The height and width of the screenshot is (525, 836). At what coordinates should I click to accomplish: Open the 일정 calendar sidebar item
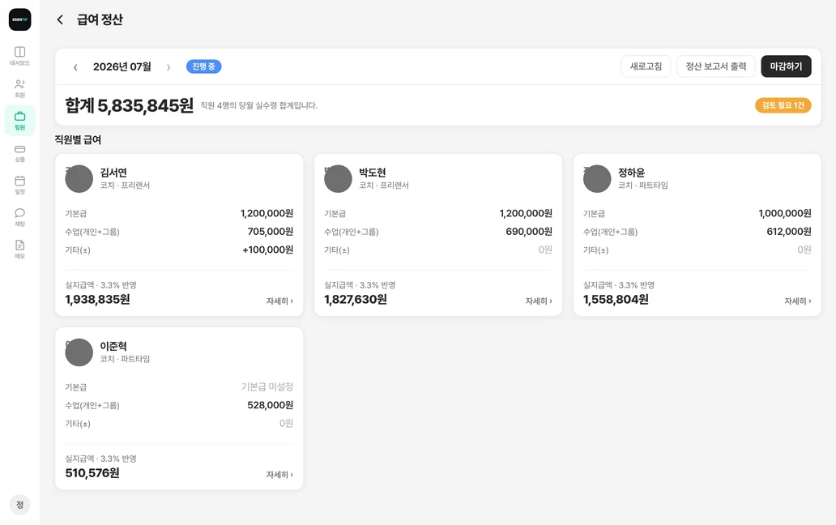coord(19,185)
